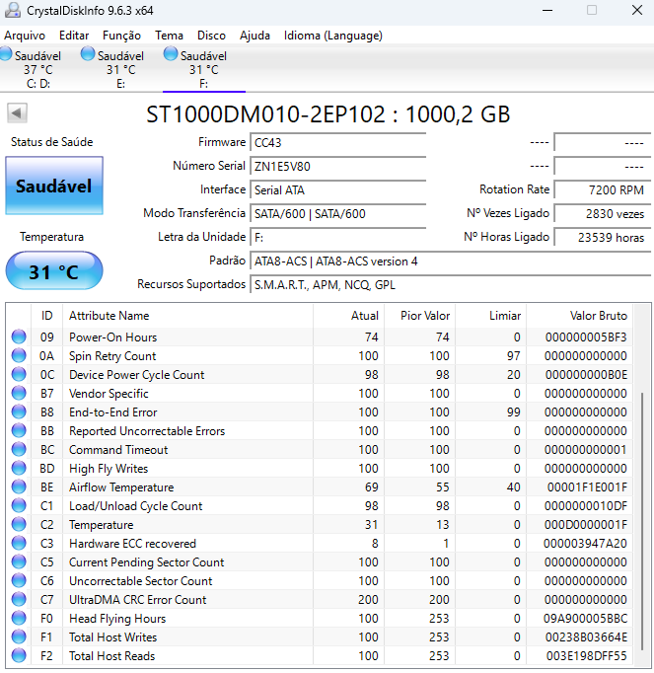Minimize the CrystalDiskInfo window
This screenshot has height=673, width=654.
547,10
